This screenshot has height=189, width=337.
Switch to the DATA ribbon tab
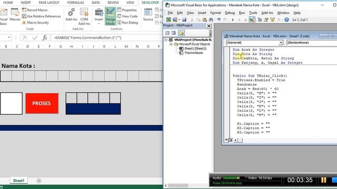click(96, 3)
